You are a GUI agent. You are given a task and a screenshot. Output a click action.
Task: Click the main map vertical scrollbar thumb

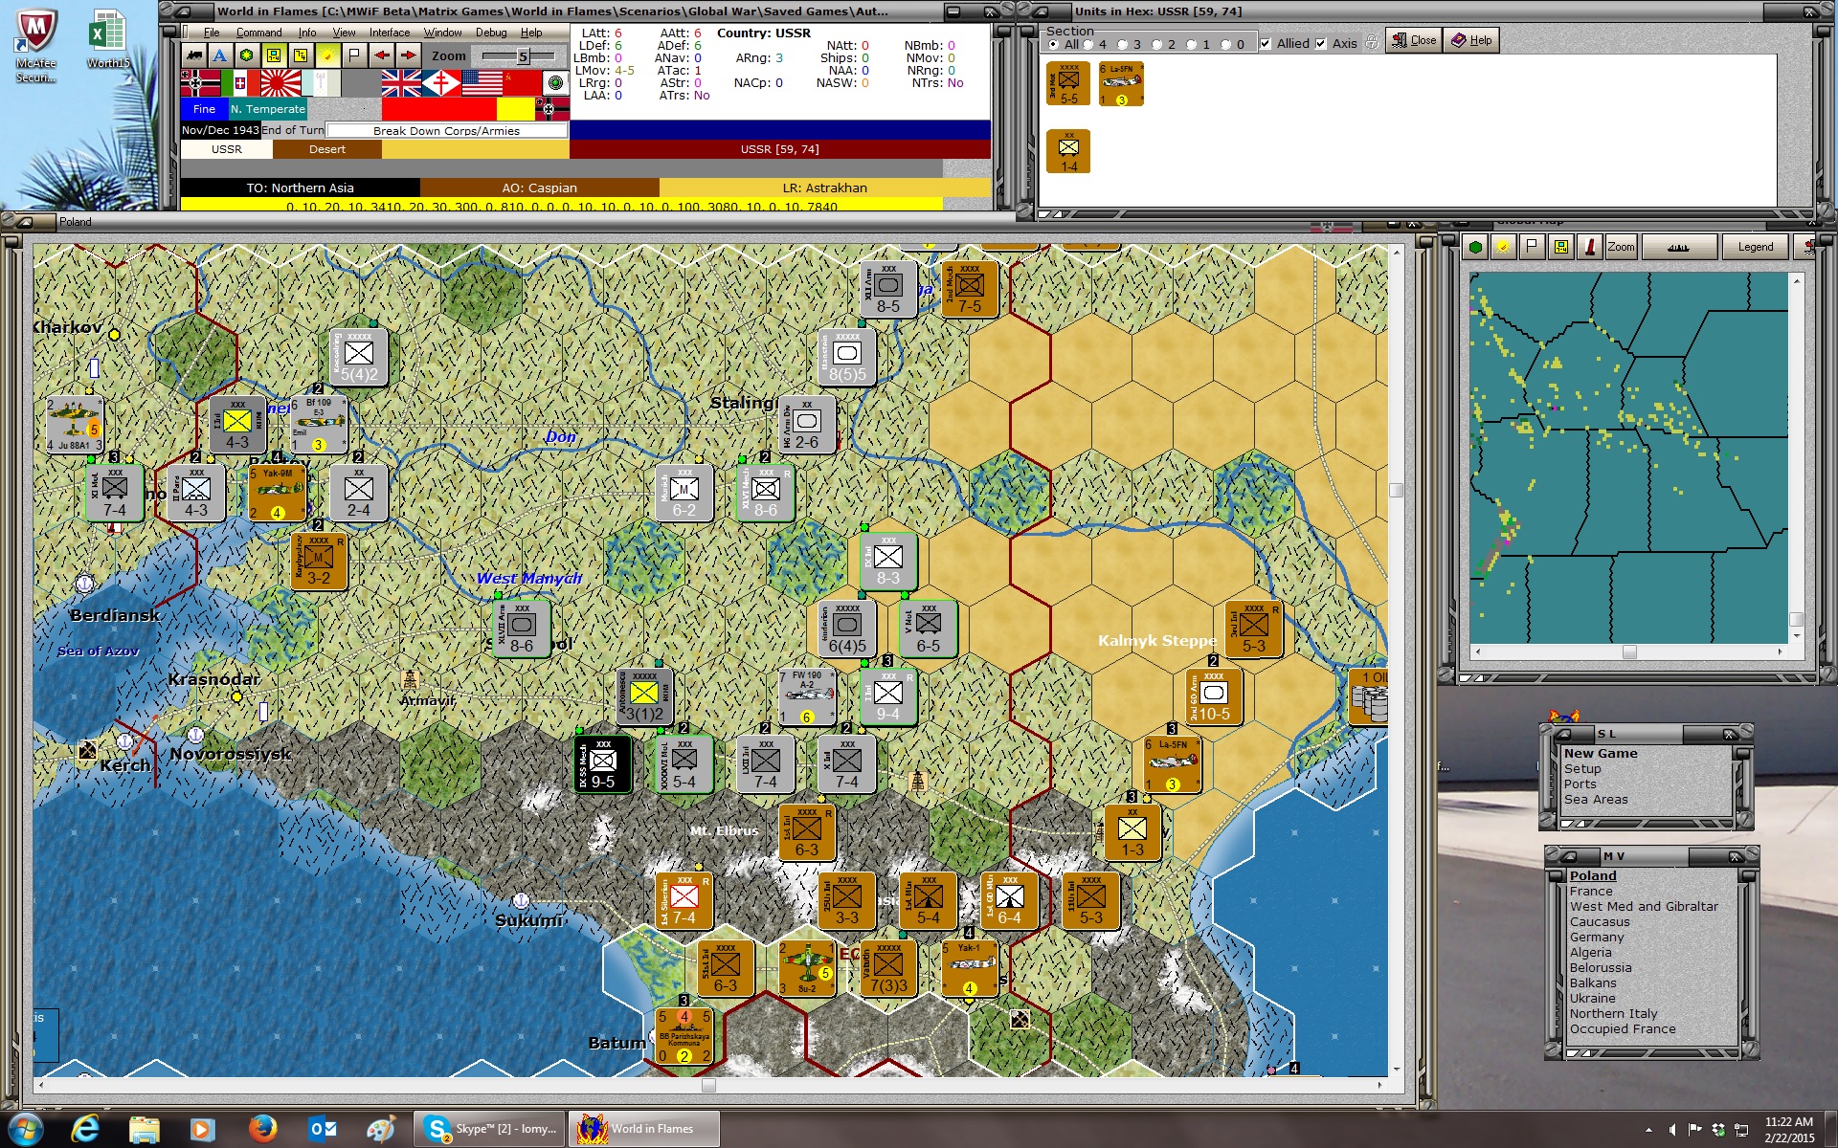(1397, 491)
